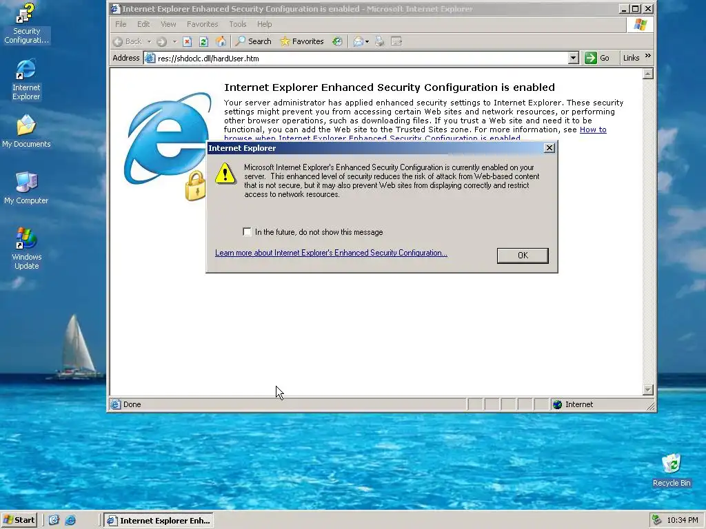Viewport: 706px width, 529px height.
Task: Open the Forward button history dropdown
Action: tap(174, 42)
